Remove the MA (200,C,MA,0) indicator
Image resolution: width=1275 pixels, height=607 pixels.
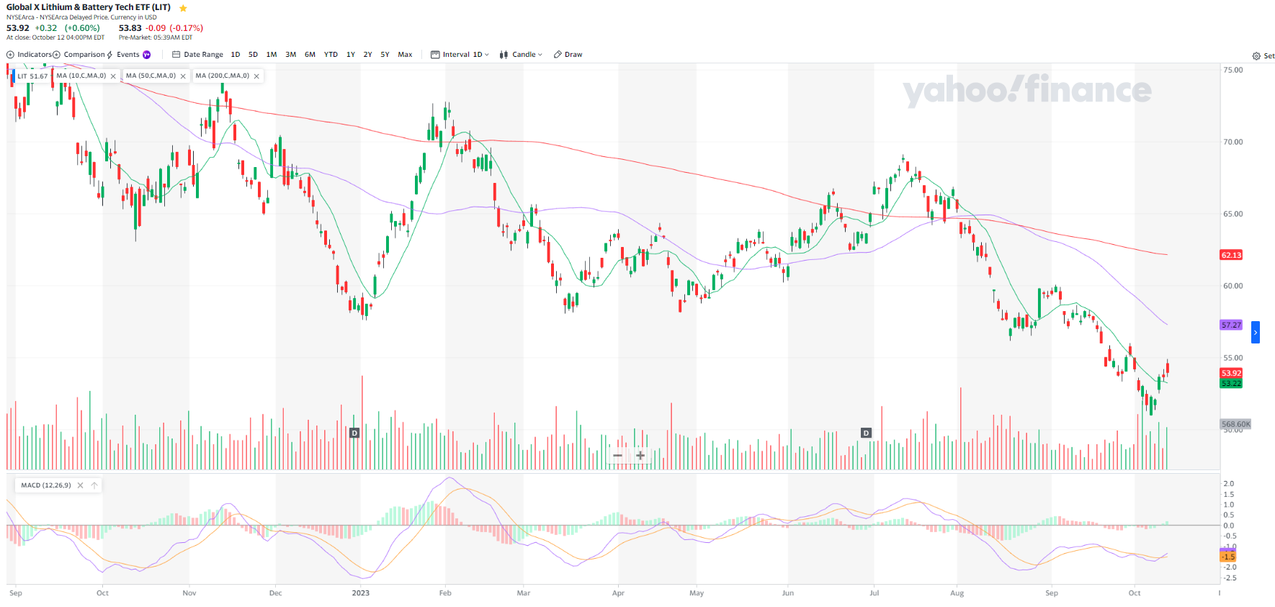[x=256, y=76]
